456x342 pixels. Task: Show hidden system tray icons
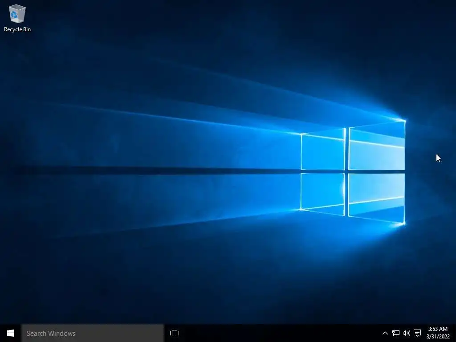pyautogui.click(x=385, y=333)
